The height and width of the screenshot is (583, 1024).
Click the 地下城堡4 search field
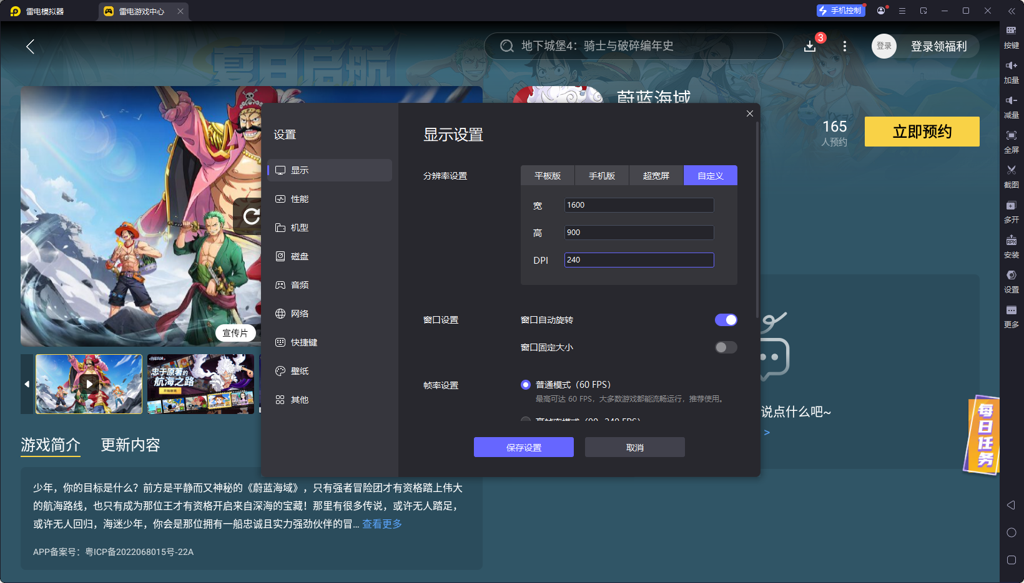coord(634,46)
